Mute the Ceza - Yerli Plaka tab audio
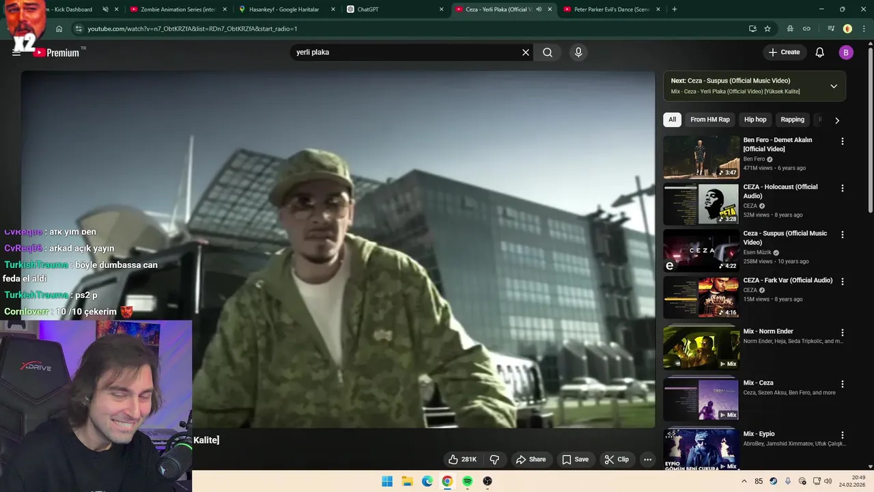Screen dimensions: 874x492 (538, 10)
